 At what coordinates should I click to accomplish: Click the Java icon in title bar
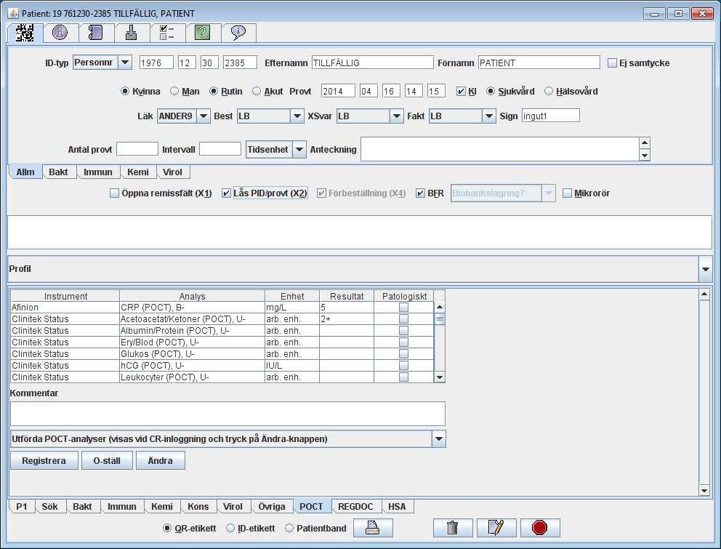click(13, 13)
